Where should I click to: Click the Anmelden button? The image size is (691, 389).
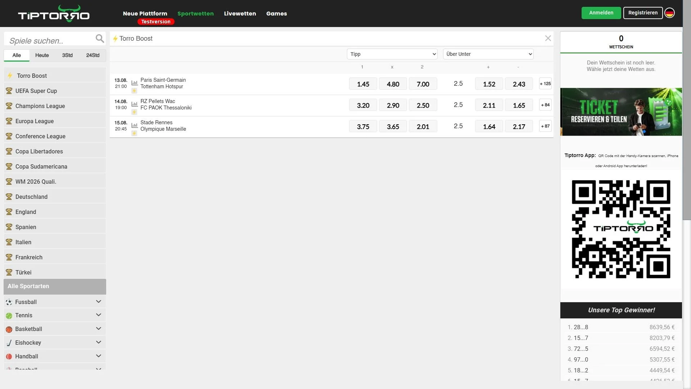(601, 13)
